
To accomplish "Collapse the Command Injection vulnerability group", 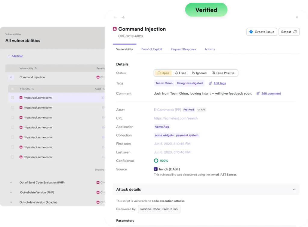I will point(11,77).
